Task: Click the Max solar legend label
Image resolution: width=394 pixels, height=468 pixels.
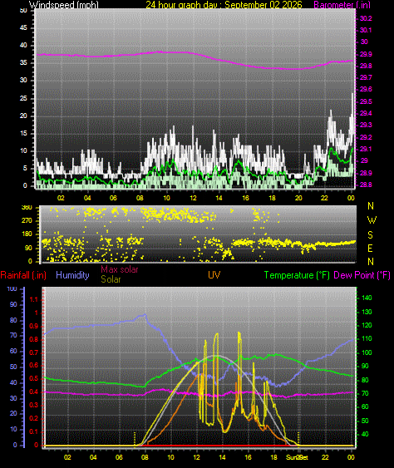Action: click(120, 269)
